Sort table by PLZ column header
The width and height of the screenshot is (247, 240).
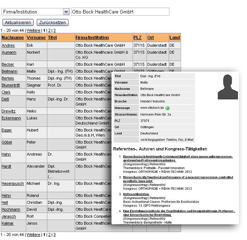(137, 38)
